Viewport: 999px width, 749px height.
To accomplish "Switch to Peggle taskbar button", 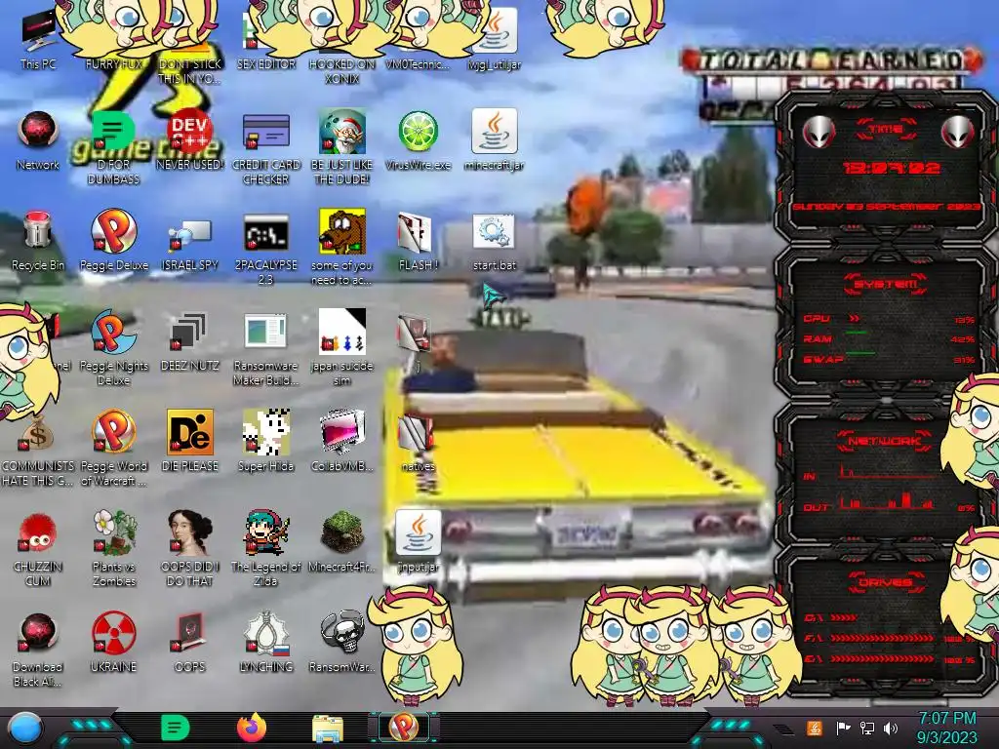I will pyautogui.click(x=403, y=728).
